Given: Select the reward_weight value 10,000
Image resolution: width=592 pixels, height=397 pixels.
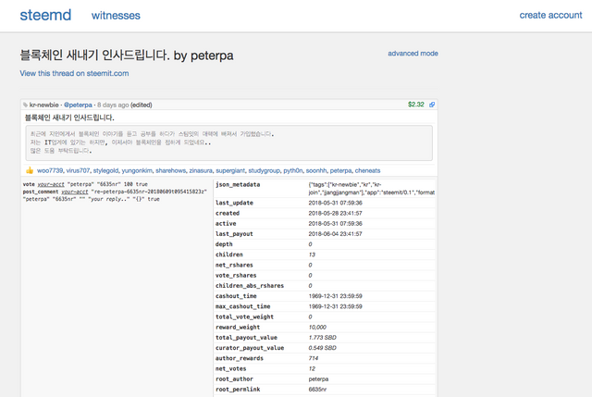Looking at the screenshot, I should [317, 327].
